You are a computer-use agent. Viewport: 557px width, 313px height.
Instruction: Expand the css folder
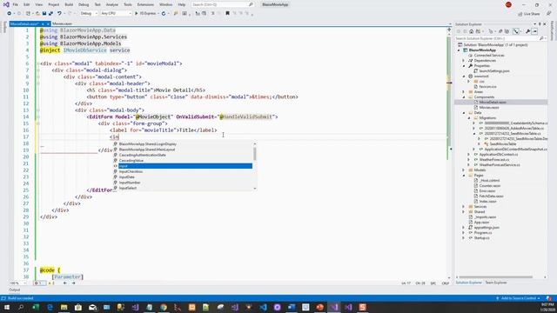[469, 82]
